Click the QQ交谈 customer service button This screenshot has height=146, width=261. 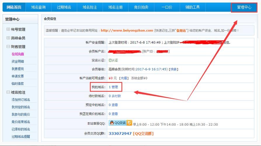coord(120,123)
